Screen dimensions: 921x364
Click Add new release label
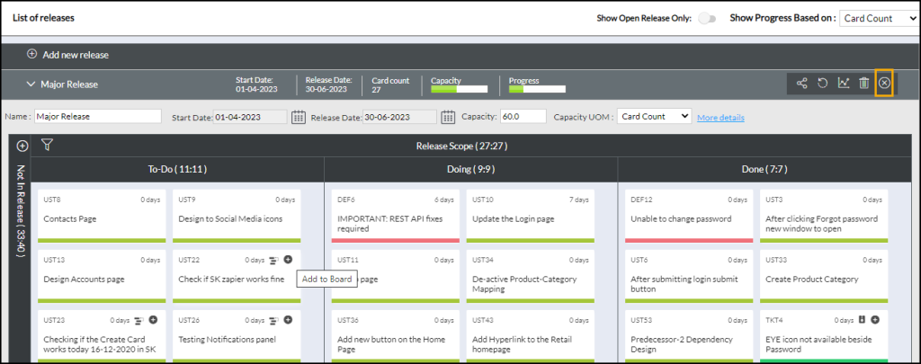[x=76, y=55]
